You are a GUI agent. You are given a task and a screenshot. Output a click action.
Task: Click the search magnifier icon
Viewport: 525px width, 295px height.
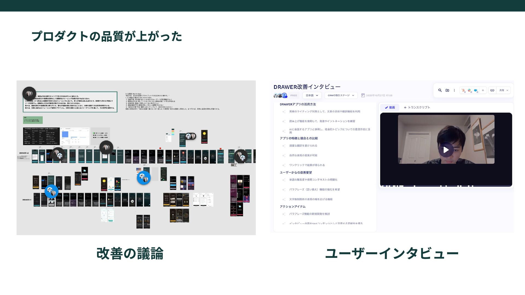click(440, 90)
